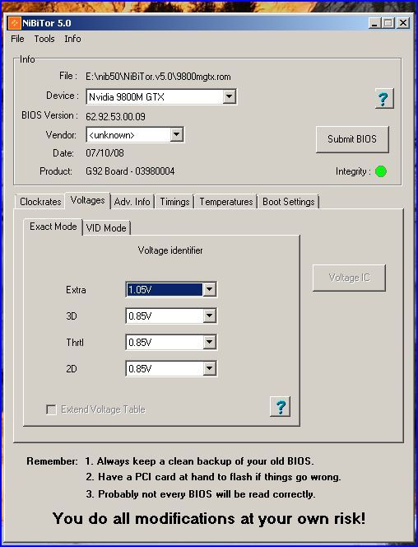Open the Info menu

72,39
